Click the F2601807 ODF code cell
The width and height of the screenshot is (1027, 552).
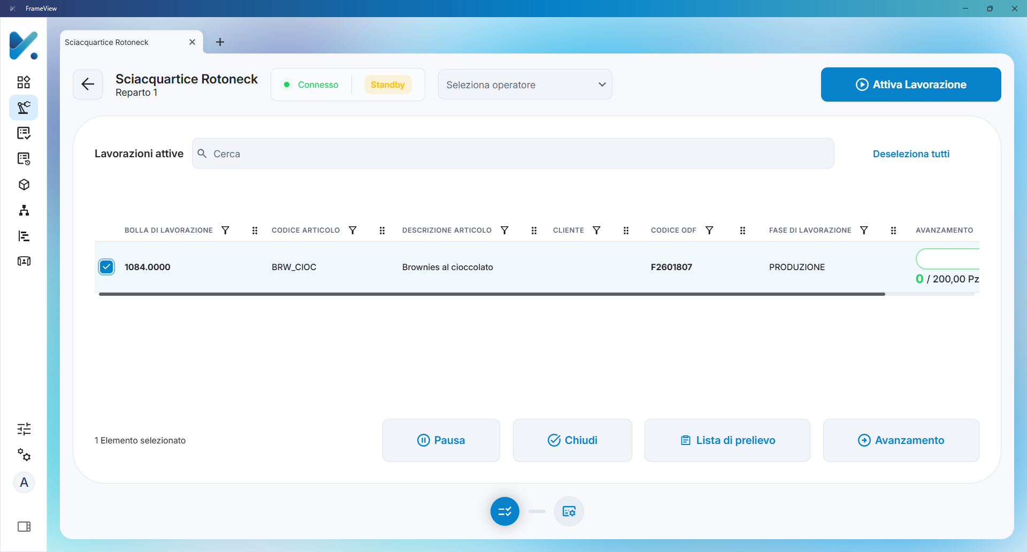point(671,267)
